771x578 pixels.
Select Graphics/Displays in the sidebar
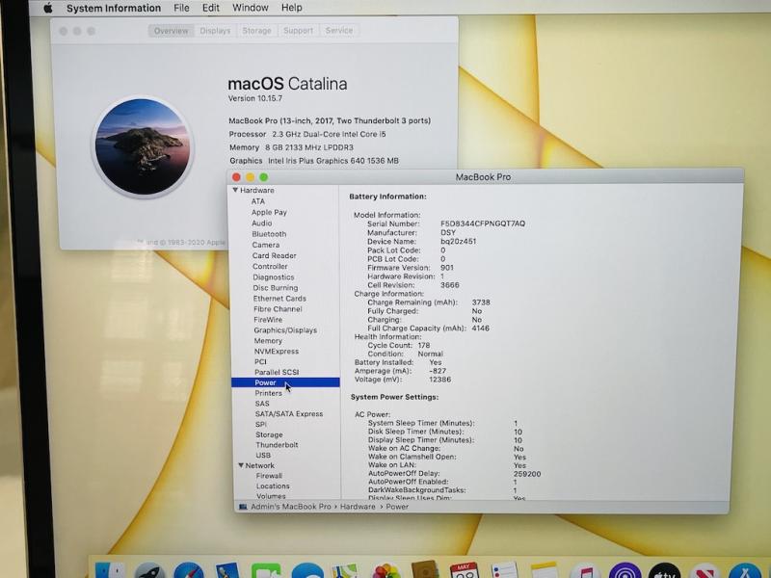(x=285, y=330)
